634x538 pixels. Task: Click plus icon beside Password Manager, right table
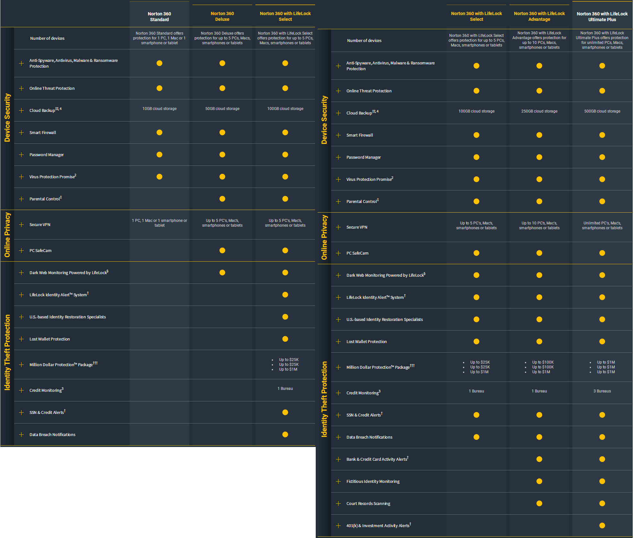point(338,157)
